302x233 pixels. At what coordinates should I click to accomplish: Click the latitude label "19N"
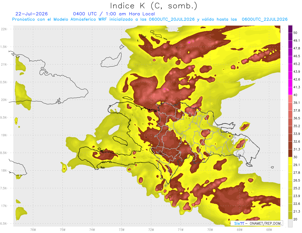pyautogui.click(x=4, y=135)
